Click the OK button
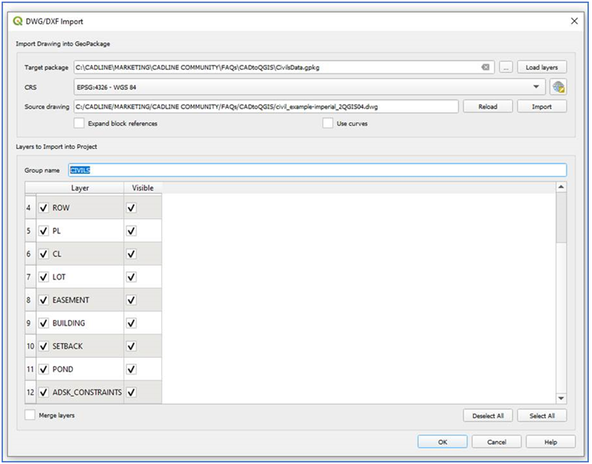The image size is (592, 464). [443, 442]
